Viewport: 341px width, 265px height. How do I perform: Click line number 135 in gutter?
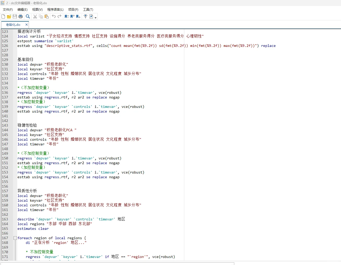pos(5,88)
